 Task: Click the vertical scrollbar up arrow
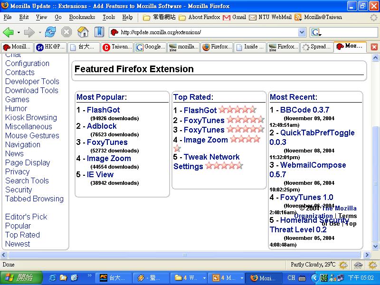click(375, 57)
